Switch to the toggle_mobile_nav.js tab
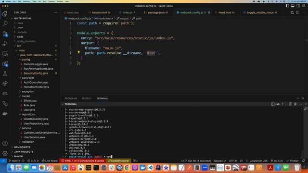 [x=260, y=12]
